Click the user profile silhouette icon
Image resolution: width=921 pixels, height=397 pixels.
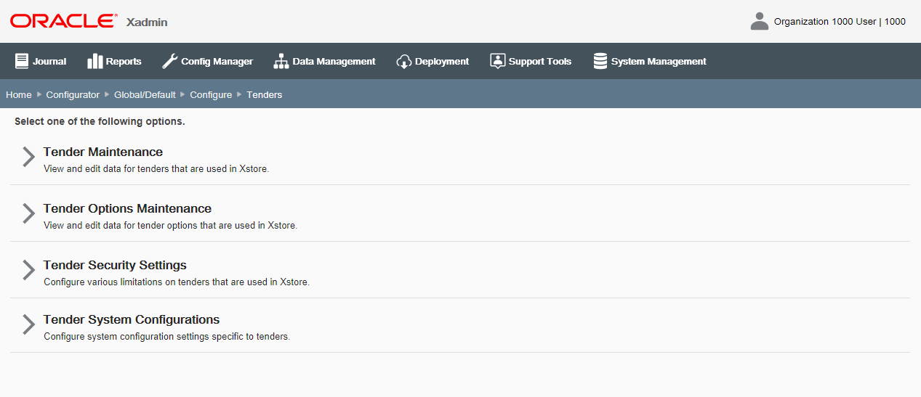tap(760, 21)
